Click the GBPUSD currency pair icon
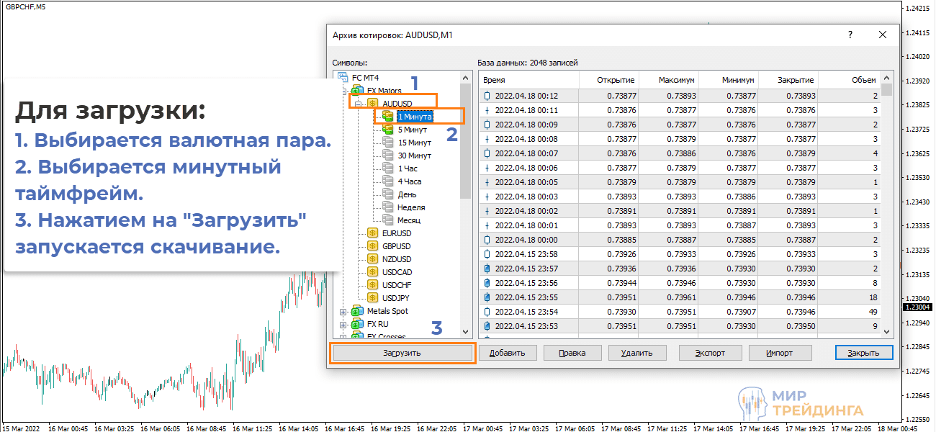This screenshot has height=432, width=936. [x=372, y=246]
